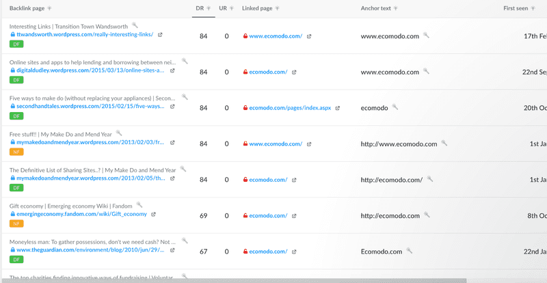Click the Linked page column header
Screen dimensions: 547x283
point(257,8)
